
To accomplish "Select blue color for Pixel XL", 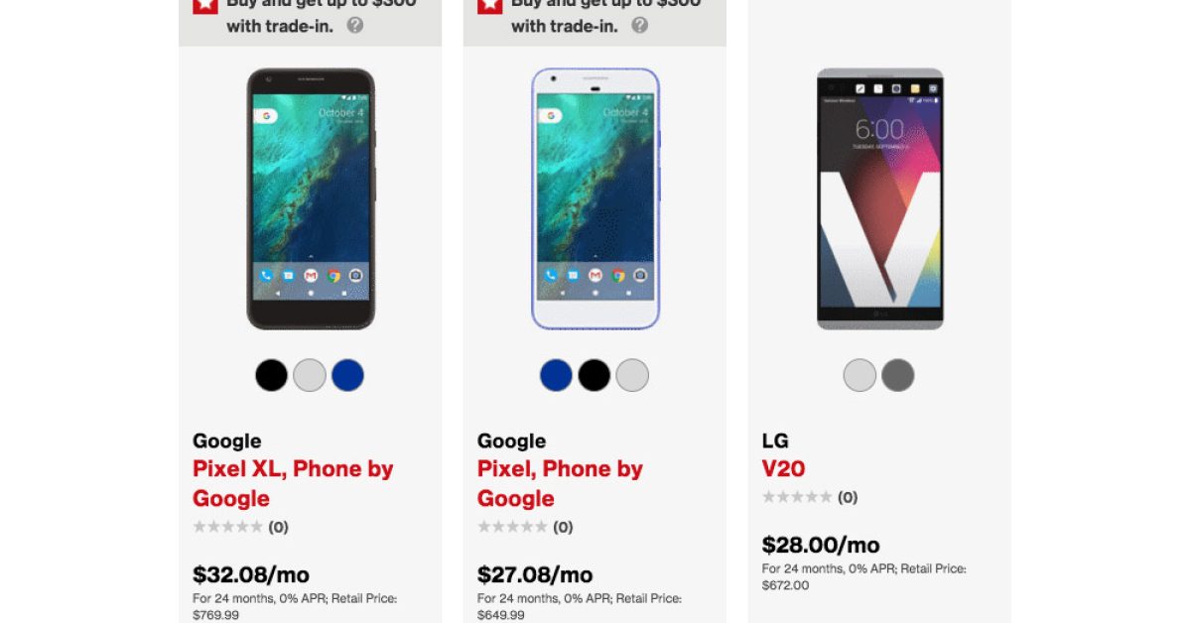I will pos(347,375).
